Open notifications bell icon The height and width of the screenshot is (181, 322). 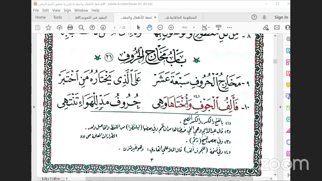[x=264, y=17]
